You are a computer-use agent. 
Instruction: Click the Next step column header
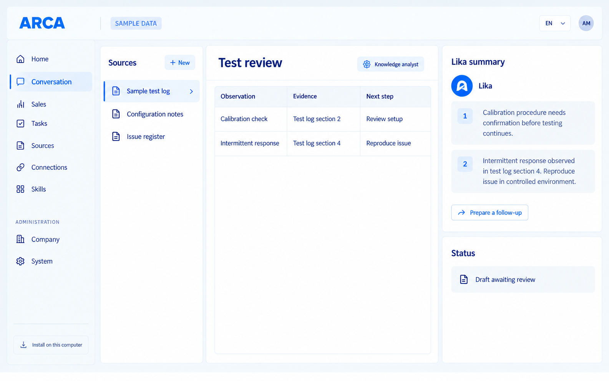[x=395, y=96]
